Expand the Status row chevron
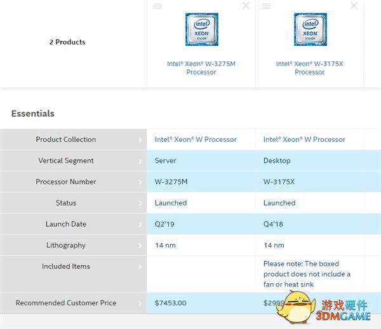The height and width of the screenshot is (329, 381). tap(140, 203)
